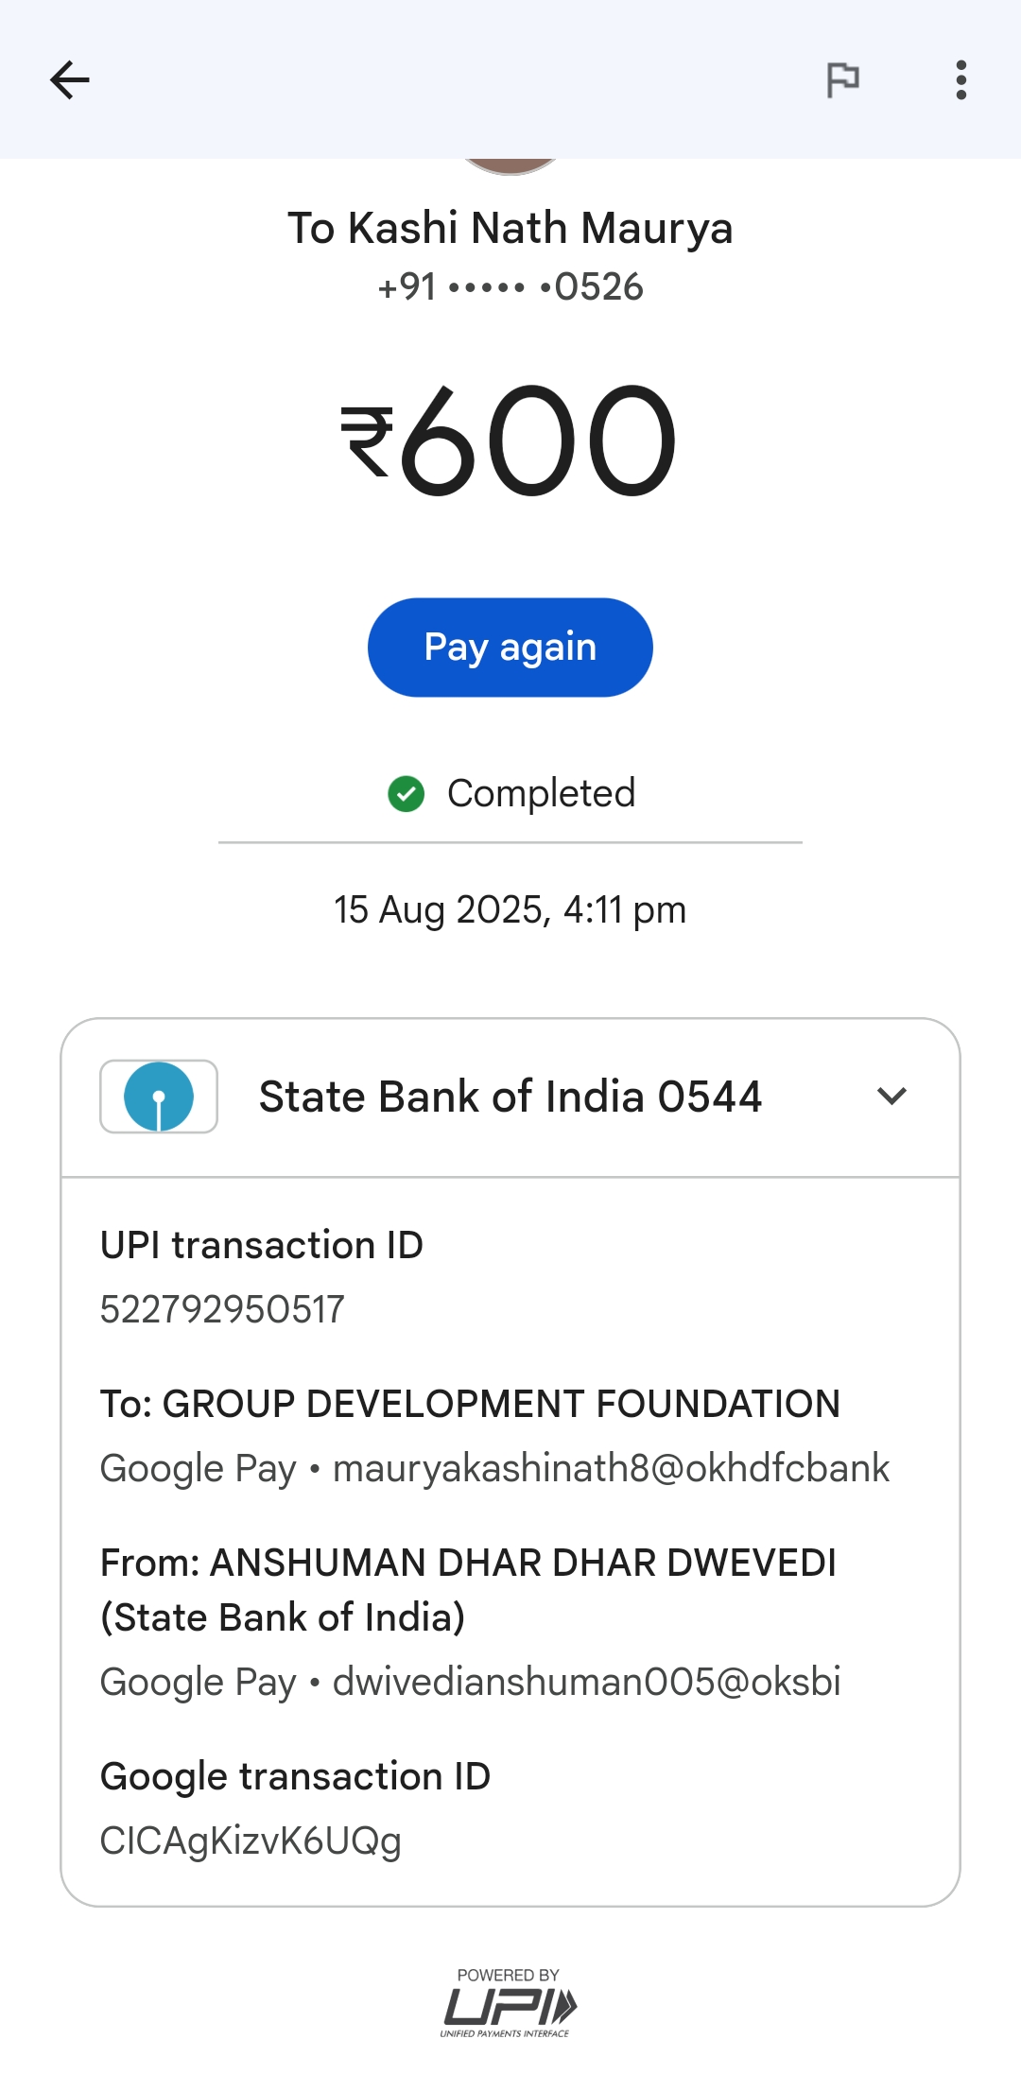Screen dimensions: 1021x2091
Task: Tap the recipient profile picture
Action: pos(510,166)
